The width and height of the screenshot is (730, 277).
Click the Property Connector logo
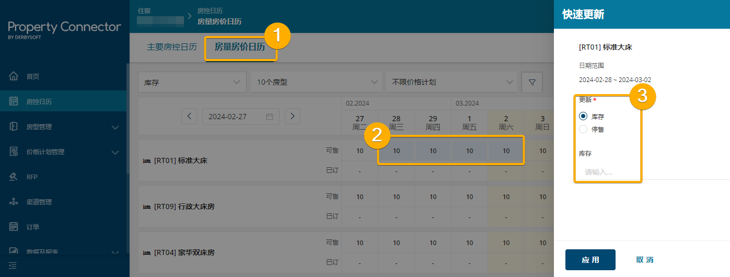[x=64, y=29]
